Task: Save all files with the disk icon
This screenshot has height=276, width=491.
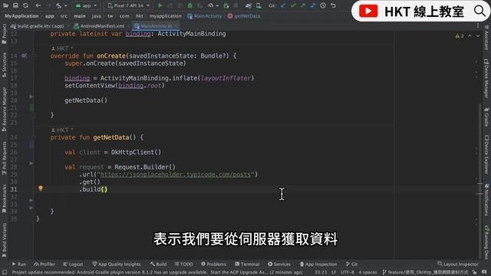Action: [15, 5]
